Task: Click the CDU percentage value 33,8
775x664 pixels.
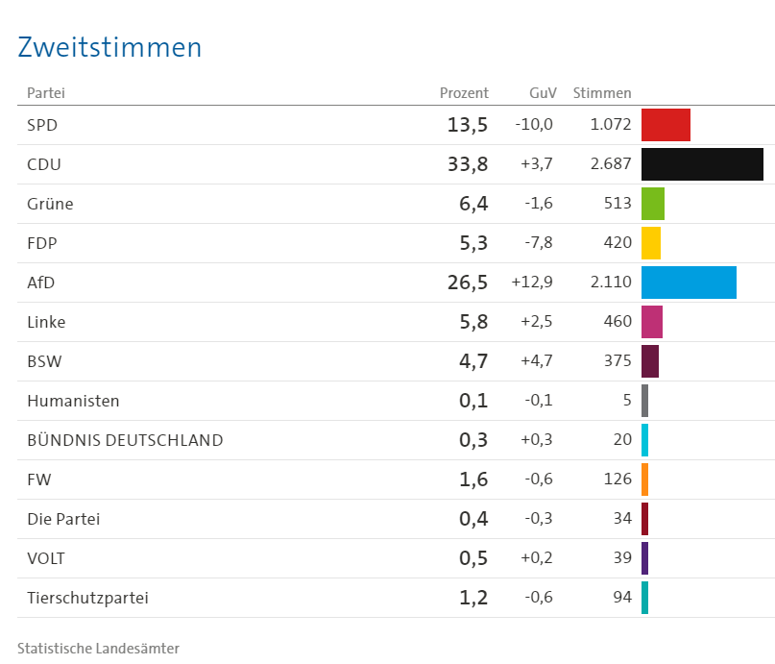Action: pyautogui.click(x=467, y=164)
